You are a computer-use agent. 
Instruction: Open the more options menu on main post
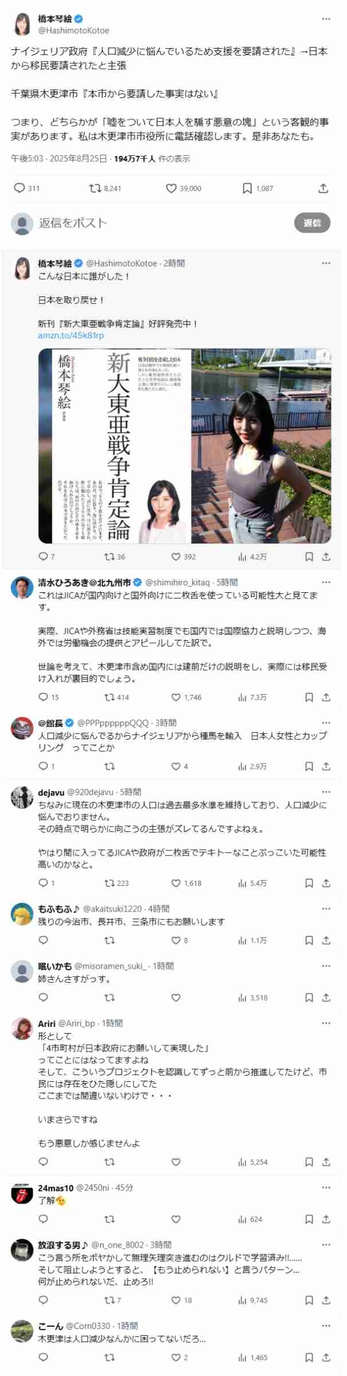326,19
